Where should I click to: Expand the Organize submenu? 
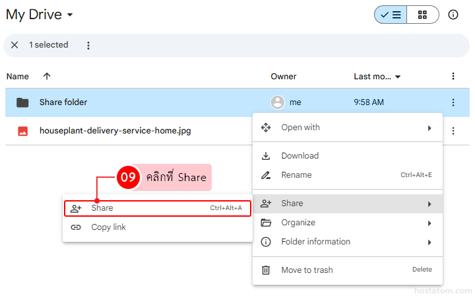click(347, 223)
